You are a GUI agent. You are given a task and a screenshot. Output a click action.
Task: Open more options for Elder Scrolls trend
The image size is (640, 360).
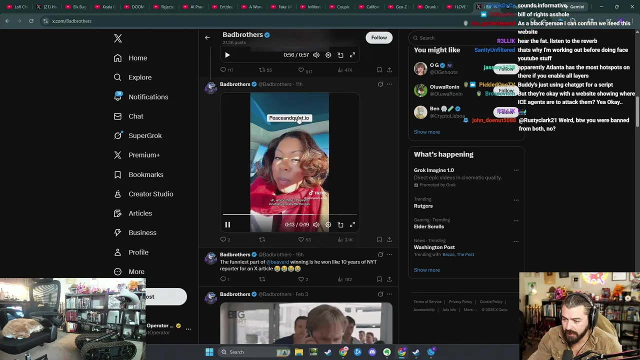tap(516, 220)
